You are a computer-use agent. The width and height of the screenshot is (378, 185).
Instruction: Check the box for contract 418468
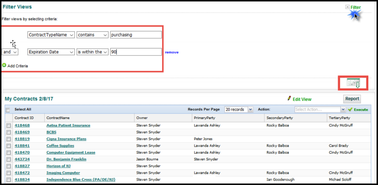9,125
